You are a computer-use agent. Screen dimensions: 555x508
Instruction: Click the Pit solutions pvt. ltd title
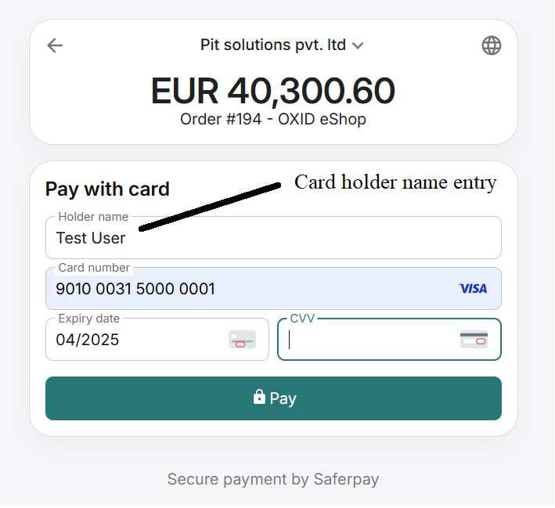(272, 45)
